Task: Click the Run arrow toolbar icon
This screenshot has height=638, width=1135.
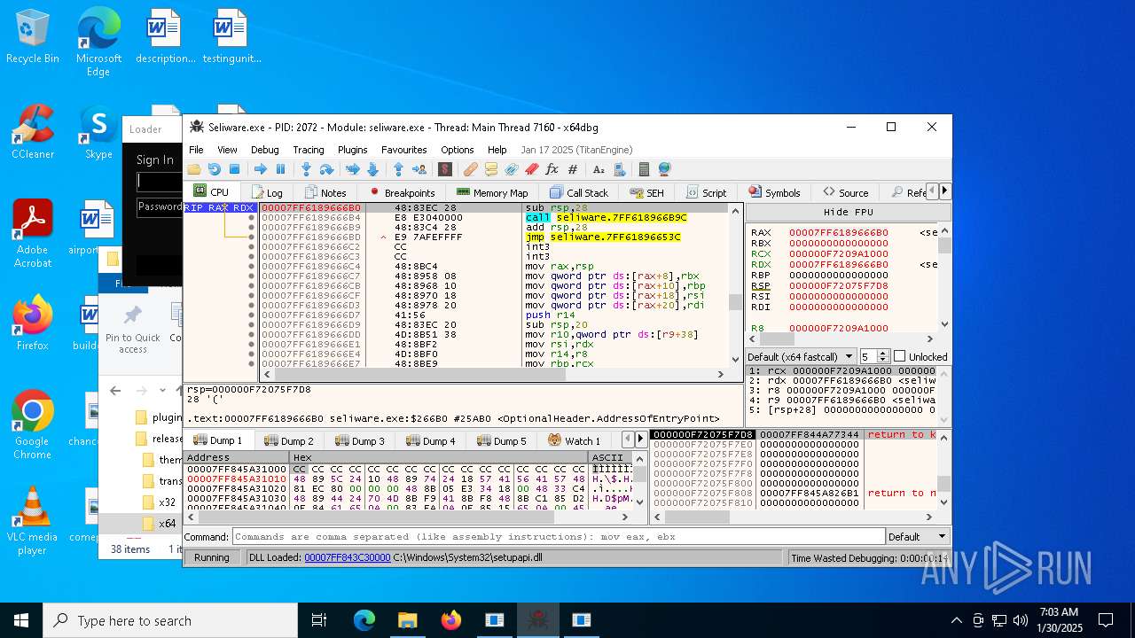Action: click(x=260, y=169)
